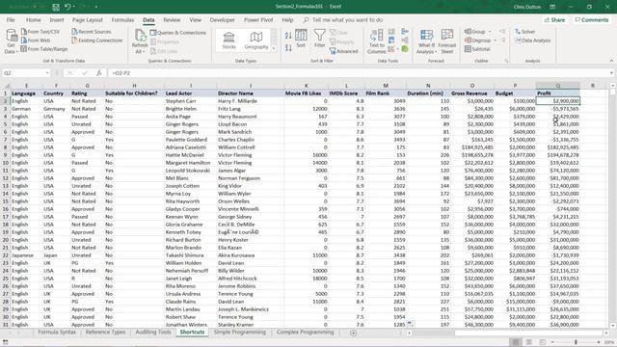Open Data Analysis tools
The width and height of the screenshot is (617, 347).
533,40
